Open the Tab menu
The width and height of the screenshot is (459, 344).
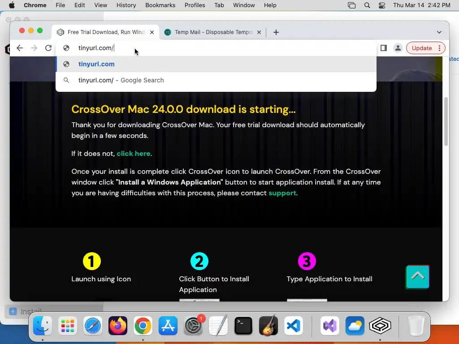click(219, 5)
